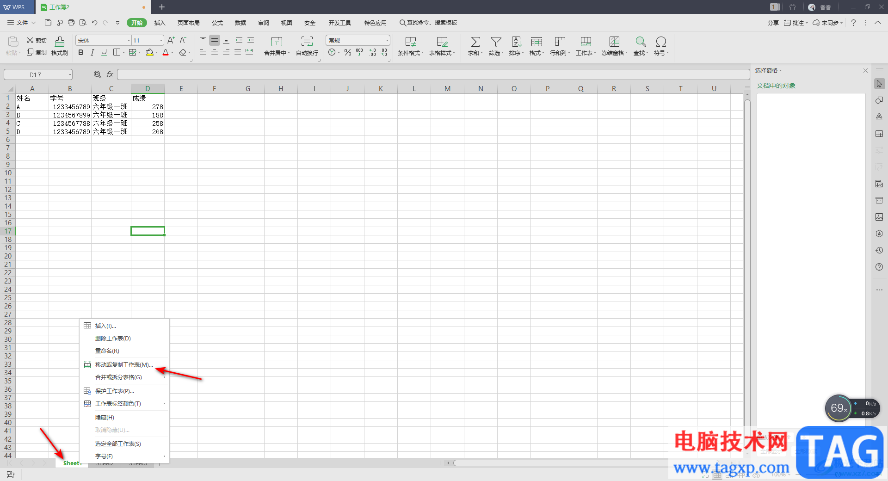Click the Cut (剪切) scissors button

(37, 41)
